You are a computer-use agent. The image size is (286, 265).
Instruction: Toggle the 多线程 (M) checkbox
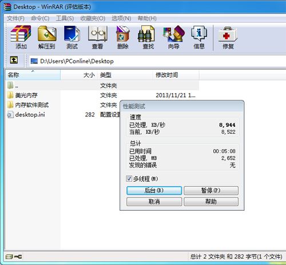pyautogui.click(x=129, y=179)
